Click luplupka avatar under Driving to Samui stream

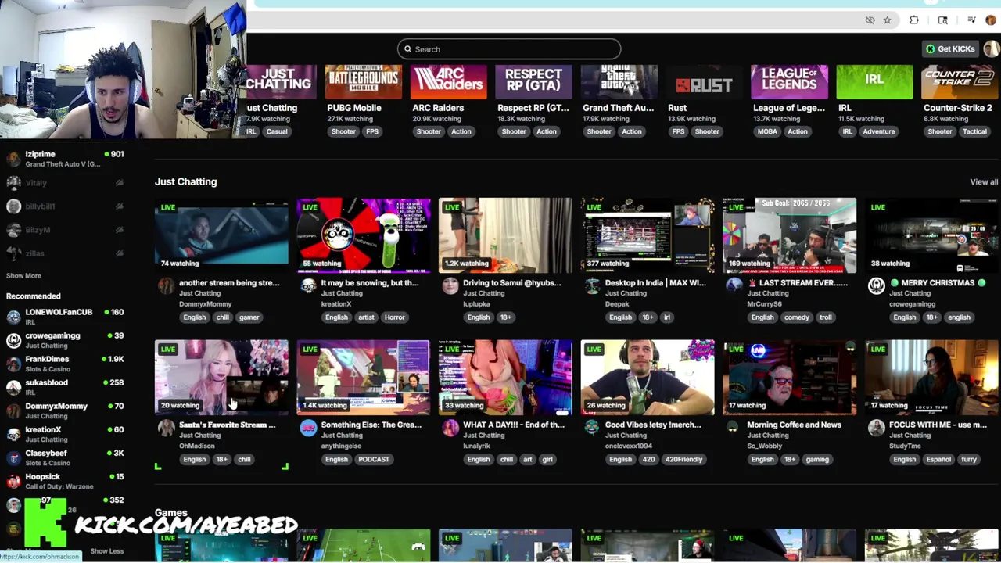[x=450, y=285]
